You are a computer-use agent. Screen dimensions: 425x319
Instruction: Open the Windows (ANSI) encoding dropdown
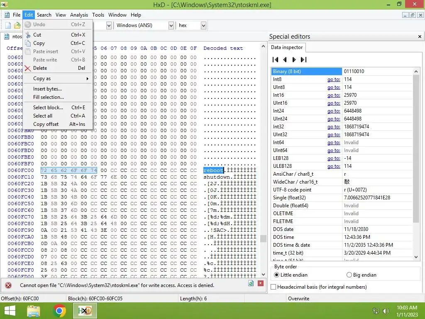click(x=171, y=25)
